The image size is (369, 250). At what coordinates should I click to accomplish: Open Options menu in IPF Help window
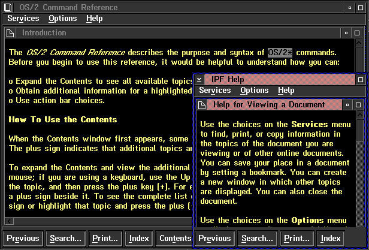tap(255, 91)
